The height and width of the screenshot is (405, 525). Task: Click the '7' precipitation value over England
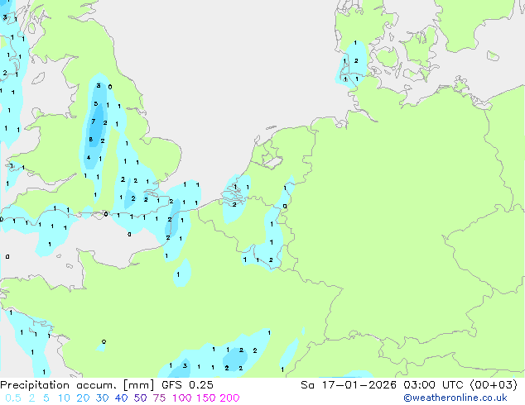click(x=94, y=121)
